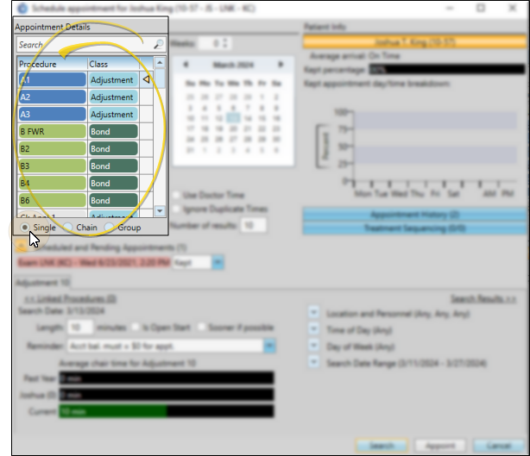Click the Appoint button
The height and width of the screenshot is (456, 530).
pos(440,446)
